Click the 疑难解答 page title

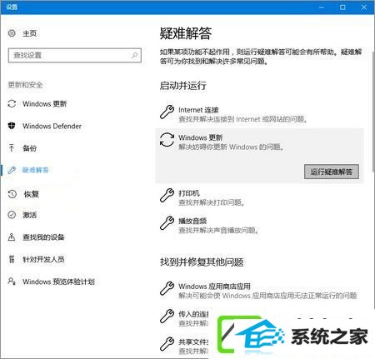pos(186,33)
